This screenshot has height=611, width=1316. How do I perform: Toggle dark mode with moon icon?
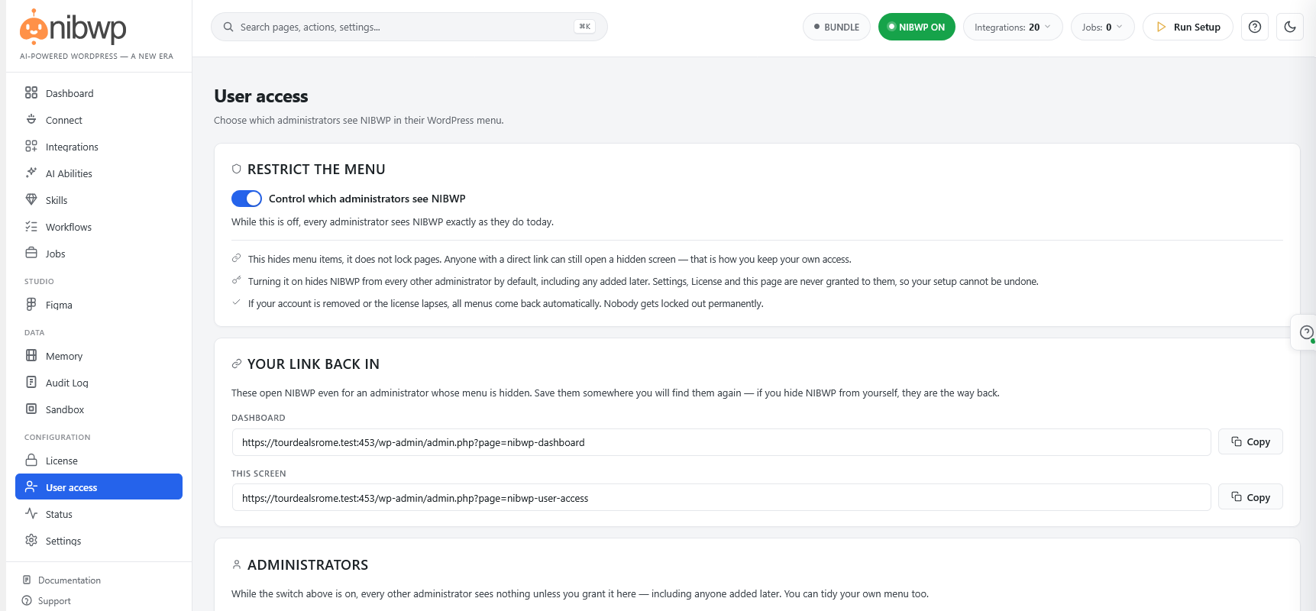[1290, 27]
